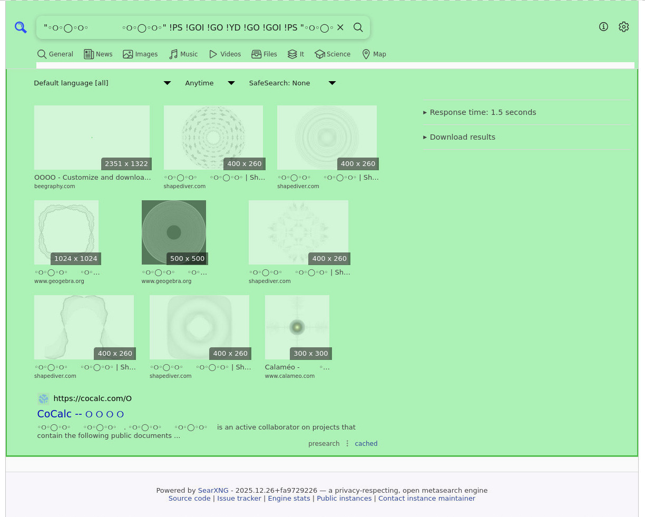
Task: Open the CoCalc result title link
Action: coord(81,414)
